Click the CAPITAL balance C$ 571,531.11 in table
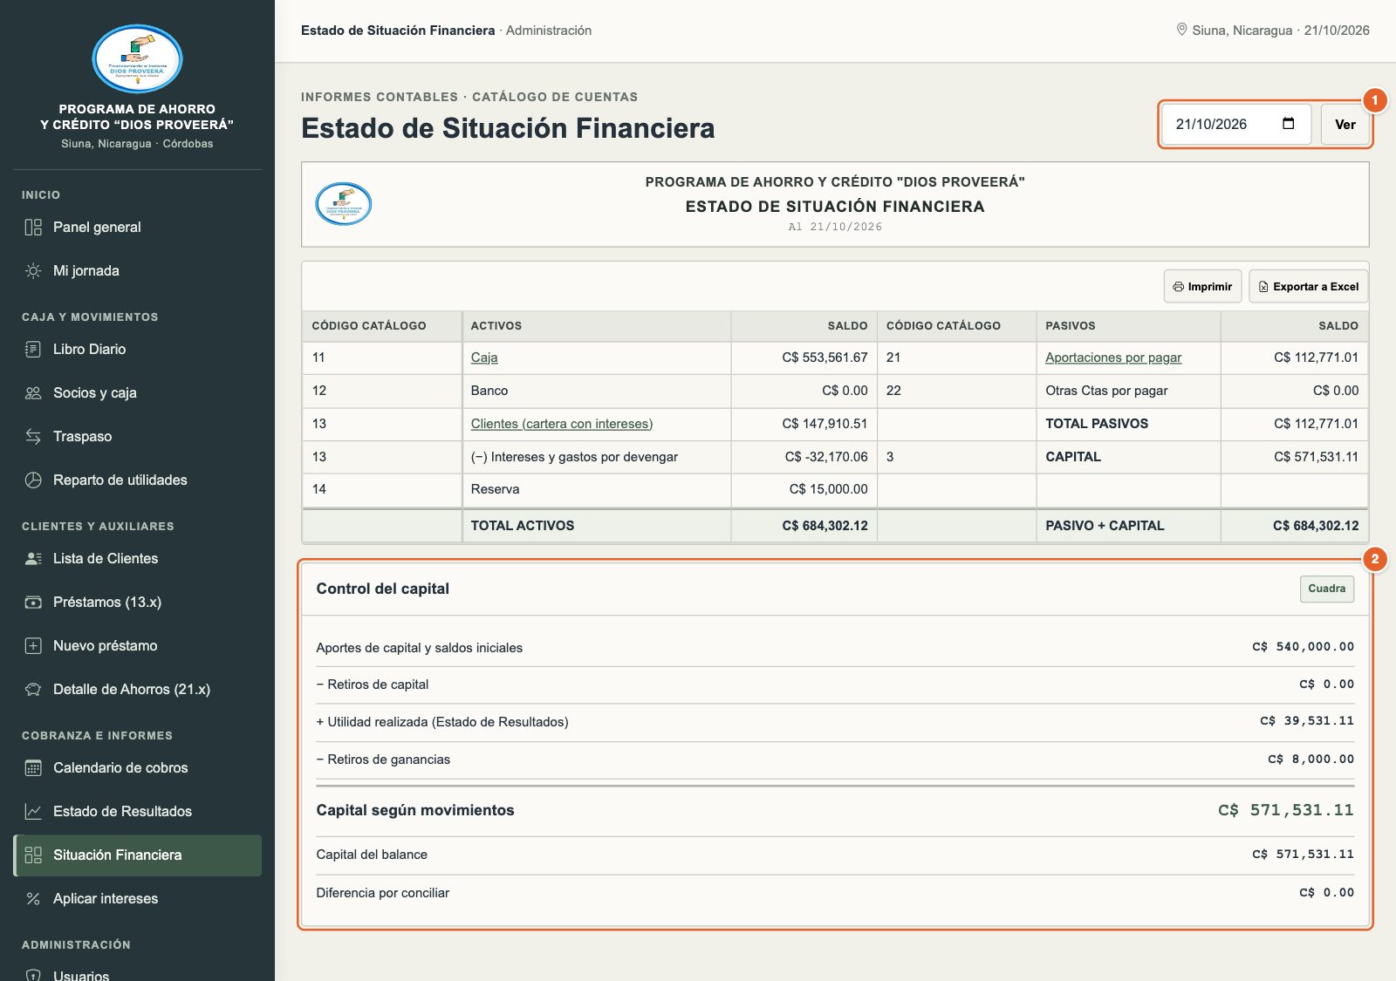The image size is (1396, 981). [1316, 457]
